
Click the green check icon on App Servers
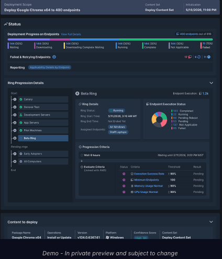pos(21,122)
